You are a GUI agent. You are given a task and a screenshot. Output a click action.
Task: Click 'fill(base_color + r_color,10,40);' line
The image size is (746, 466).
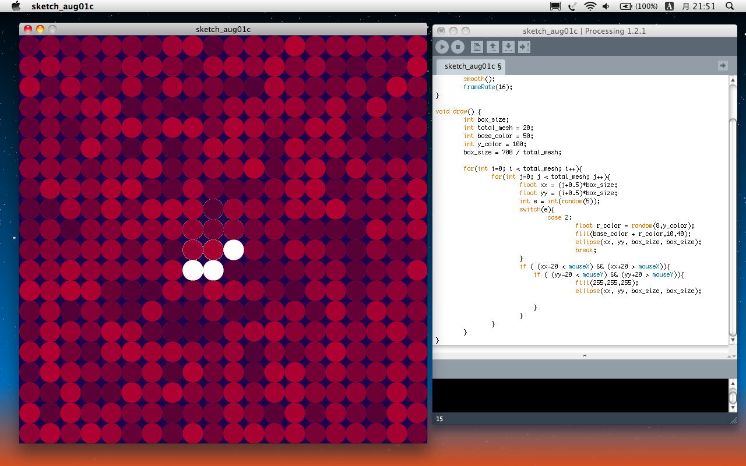(x=633, y=234)
